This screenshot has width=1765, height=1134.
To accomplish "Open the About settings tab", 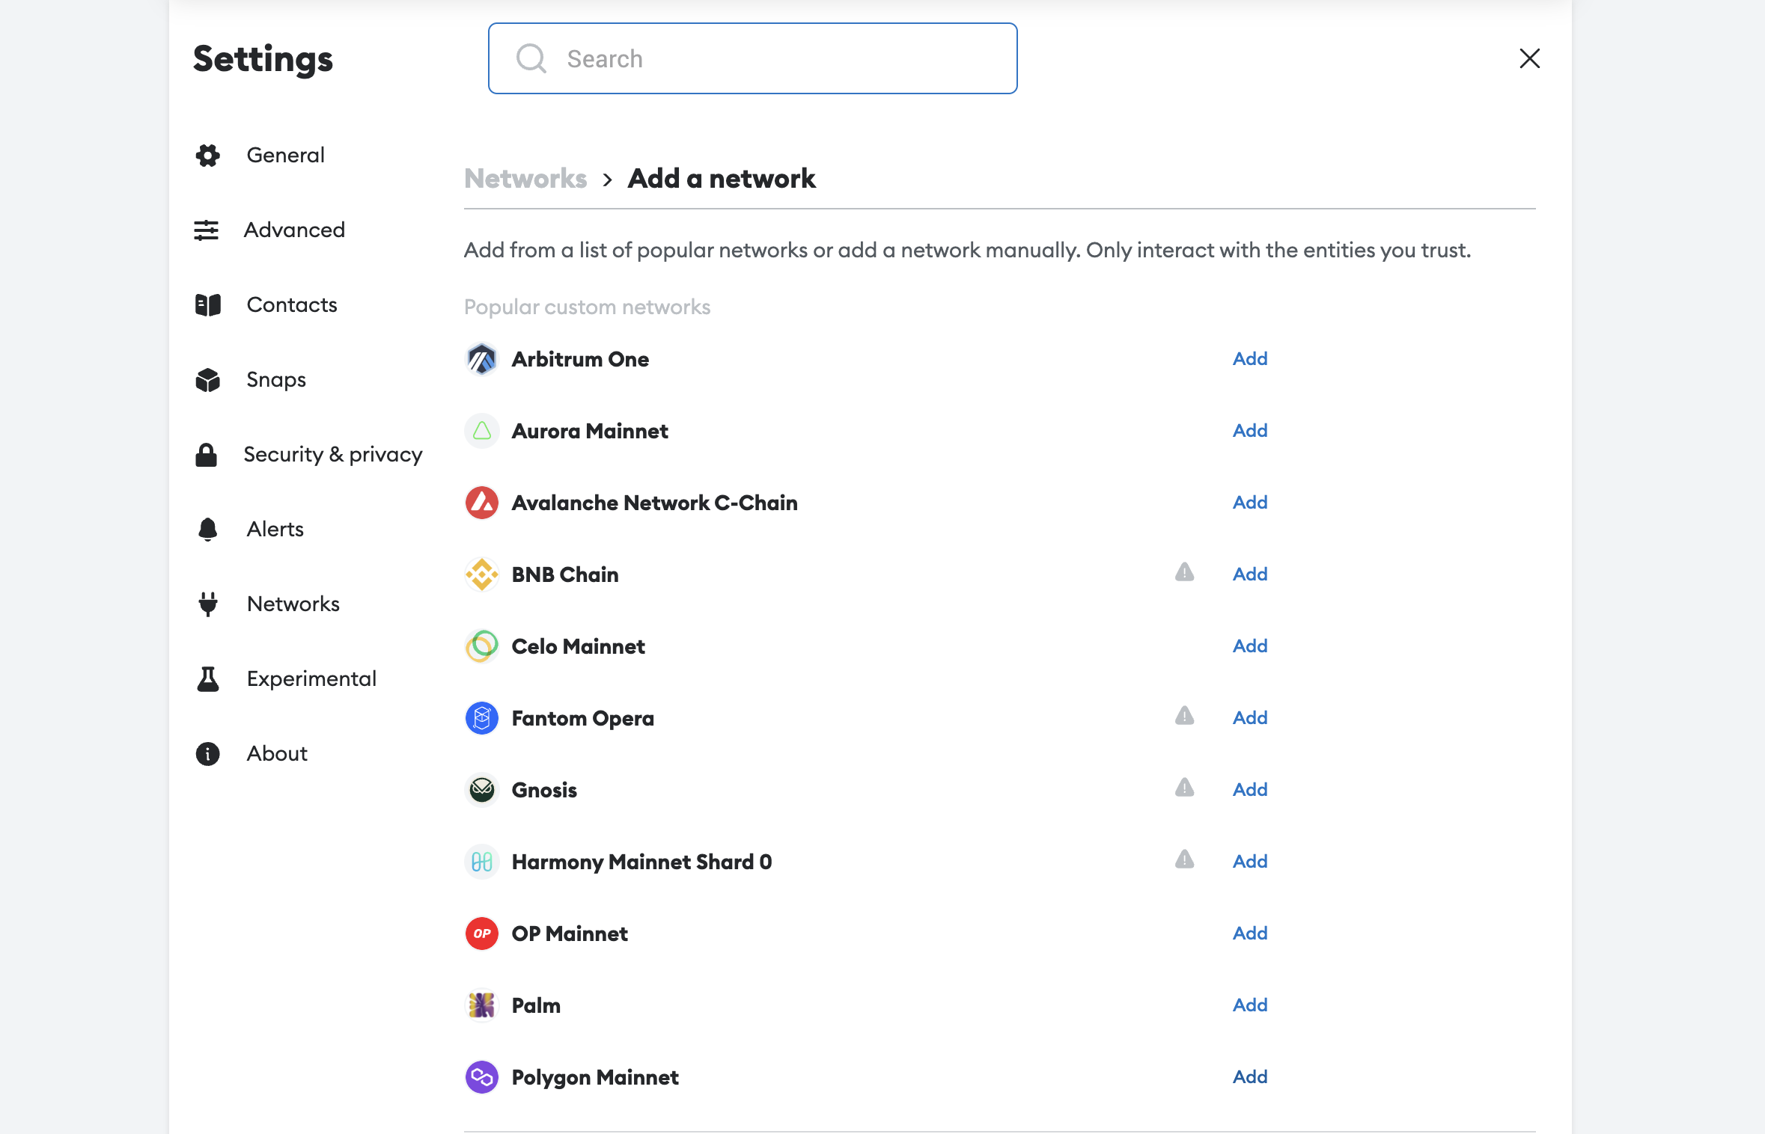I will 277,753.
